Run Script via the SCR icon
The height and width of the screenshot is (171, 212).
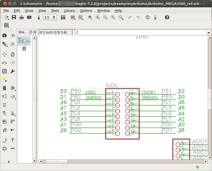point(73,17)
